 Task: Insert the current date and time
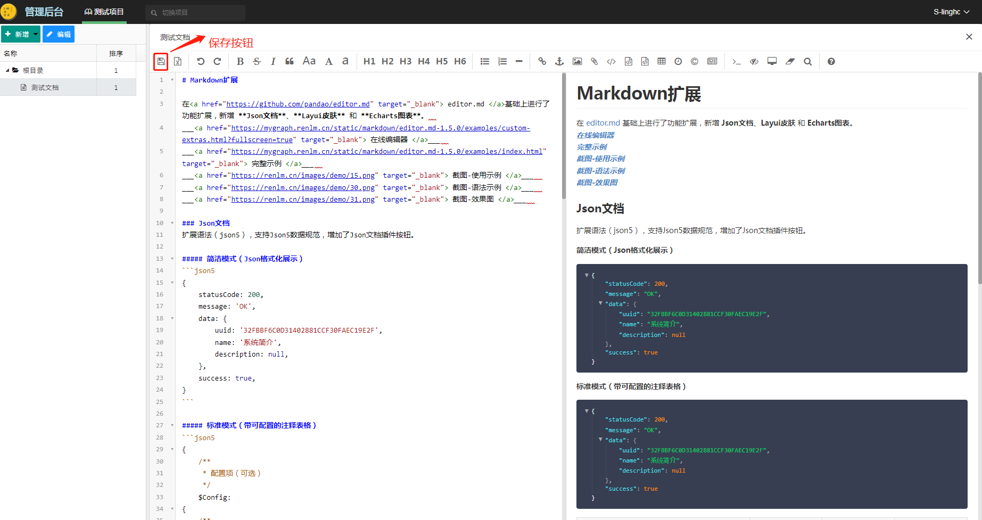click(678, 61)
